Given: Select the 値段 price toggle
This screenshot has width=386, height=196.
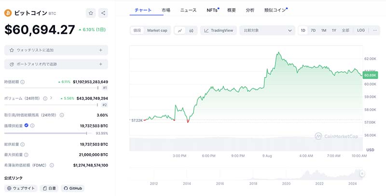Looking at the screenshot, I should (x=137, y=30).
